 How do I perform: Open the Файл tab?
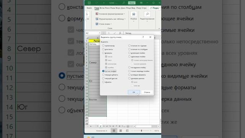(x=89, y=8)
